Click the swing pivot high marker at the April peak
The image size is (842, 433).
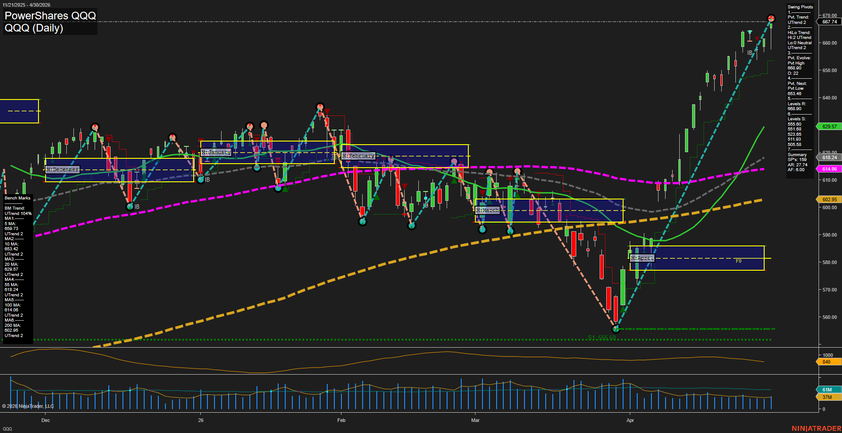pos(771,19)
